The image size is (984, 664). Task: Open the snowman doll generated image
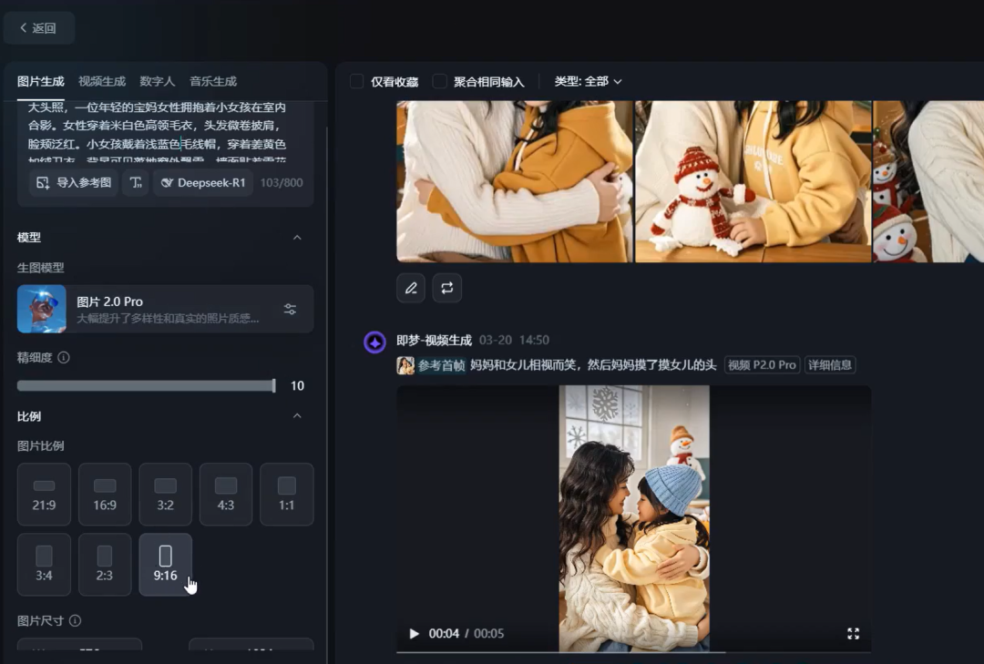(x=753, y=181)
